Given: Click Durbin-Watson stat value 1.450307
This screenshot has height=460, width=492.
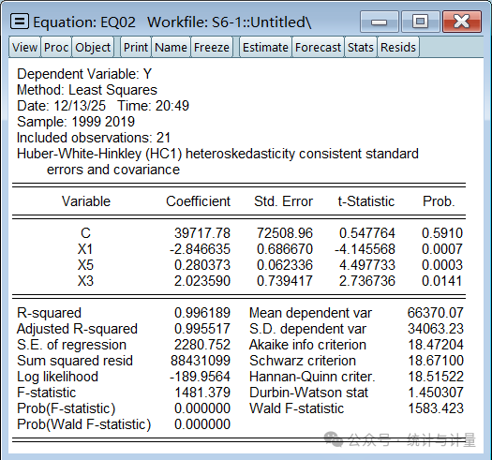Looking at the screenshot, I should tap(435, 393).
